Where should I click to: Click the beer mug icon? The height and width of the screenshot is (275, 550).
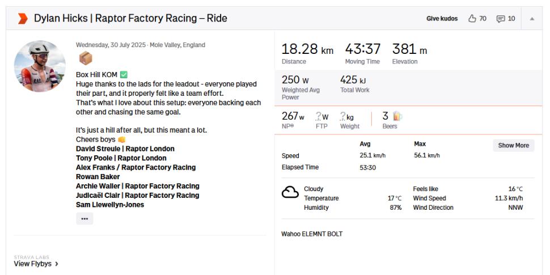396,116
